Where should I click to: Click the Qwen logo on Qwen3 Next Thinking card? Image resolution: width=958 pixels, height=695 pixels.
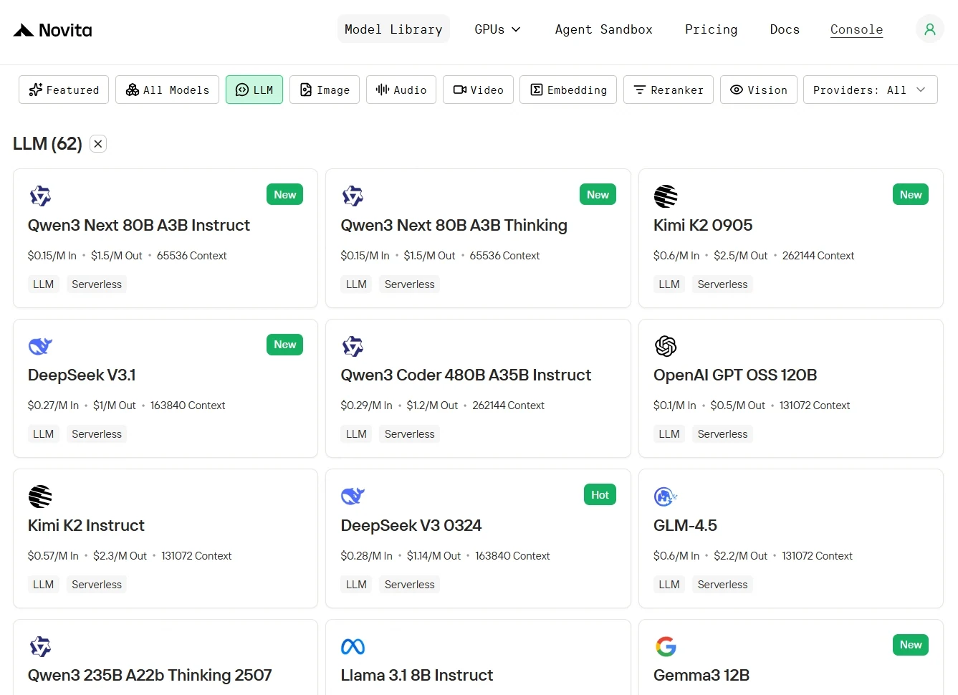(353, 196)
